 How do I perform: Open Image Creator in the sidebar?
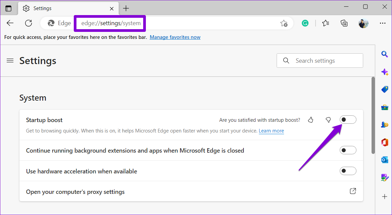click(x=384, y=177)
